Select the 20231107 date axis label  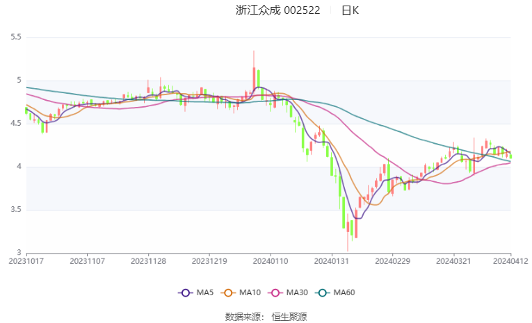[87, 261]
